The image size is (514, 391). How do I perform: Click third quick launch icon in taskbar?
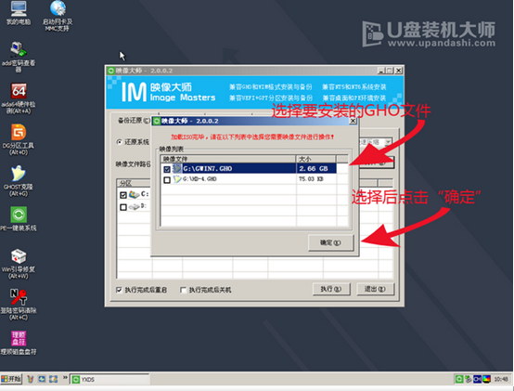click(x=53, y=379)
